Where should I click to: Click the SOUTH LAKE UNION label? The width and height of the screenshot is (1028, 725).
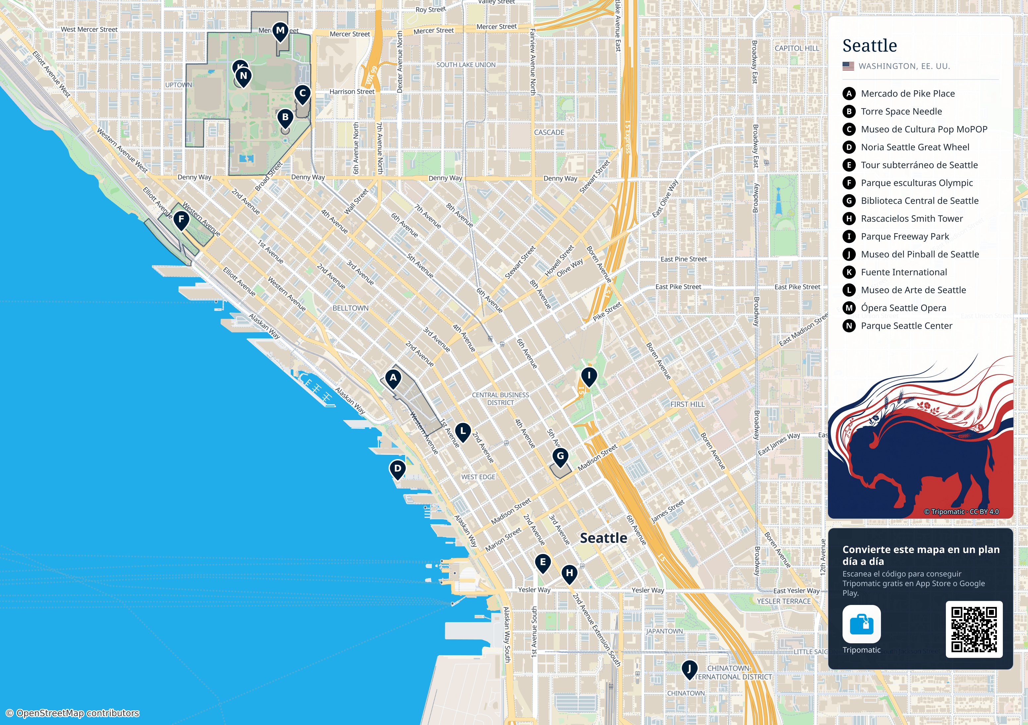coord(466,65)
